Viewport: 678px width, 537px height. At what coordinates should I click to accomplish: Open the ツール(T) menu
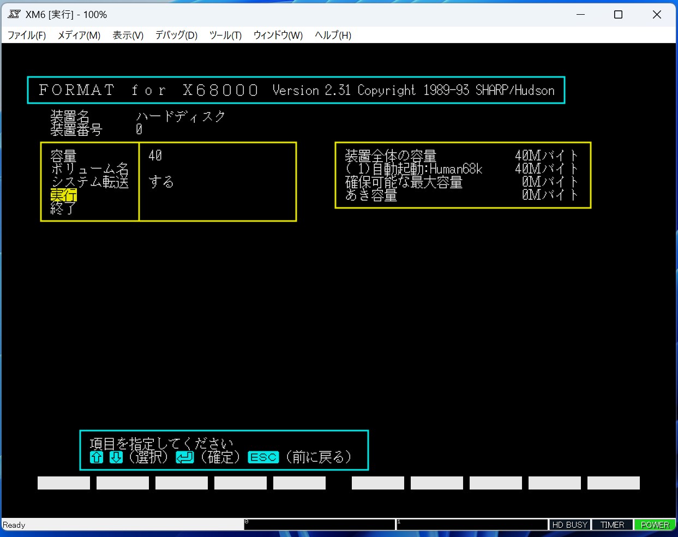(x=225, y=35)
